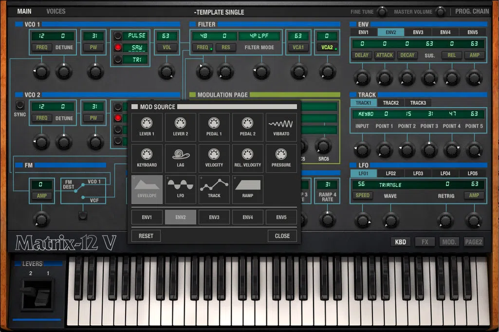Click the Master Volume knob

[441, 12]
